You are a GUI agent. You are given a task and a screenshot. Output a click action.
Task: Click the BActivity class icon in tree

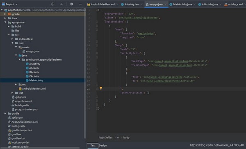point(27,72)
